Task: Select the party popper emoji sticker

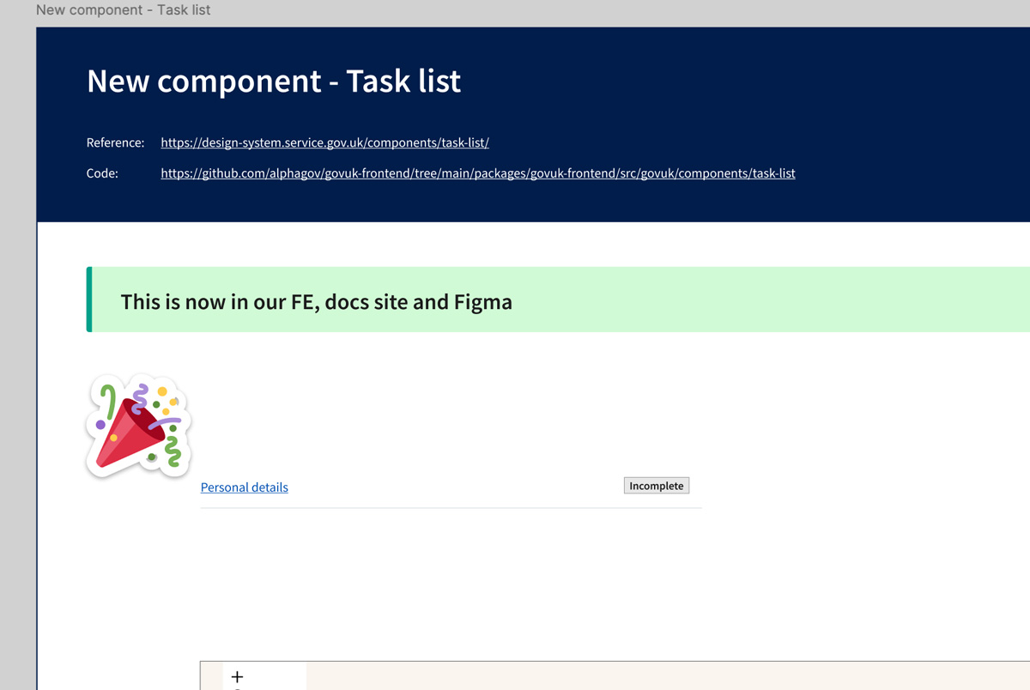Action: click(138, 425)
